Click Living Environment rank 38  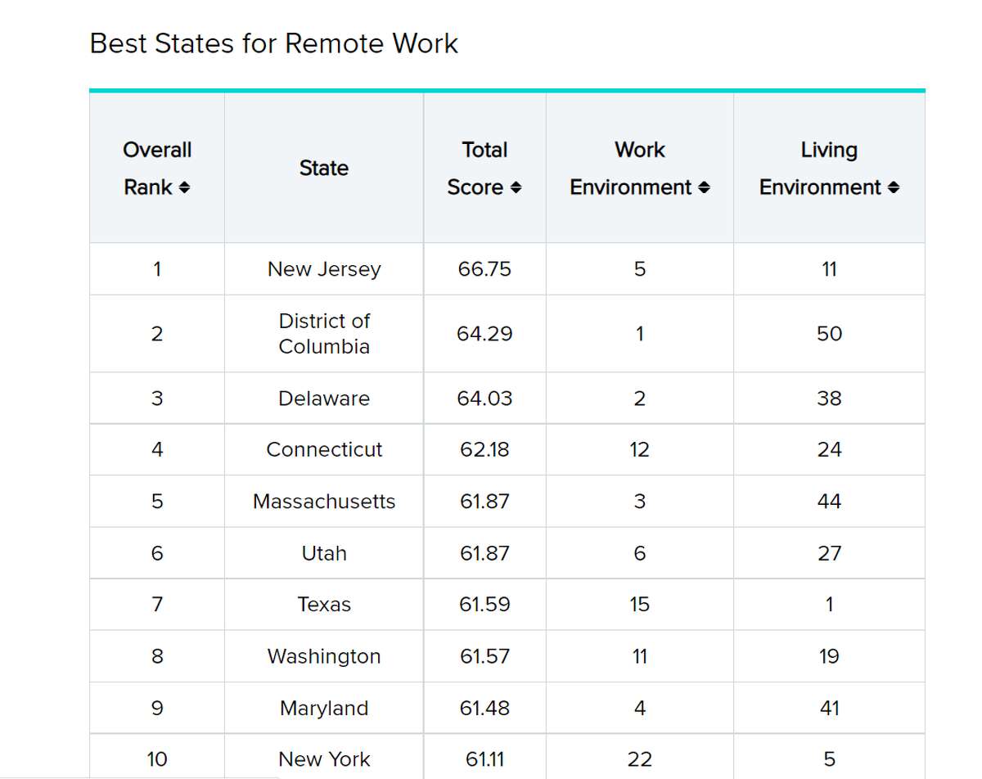(x=829, y=399)
